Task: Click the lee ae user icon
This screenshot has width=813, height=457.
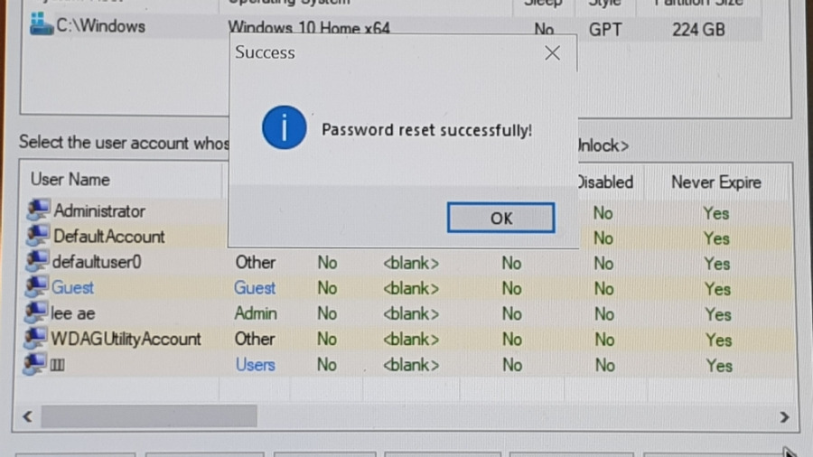Action: pos(36,312)
